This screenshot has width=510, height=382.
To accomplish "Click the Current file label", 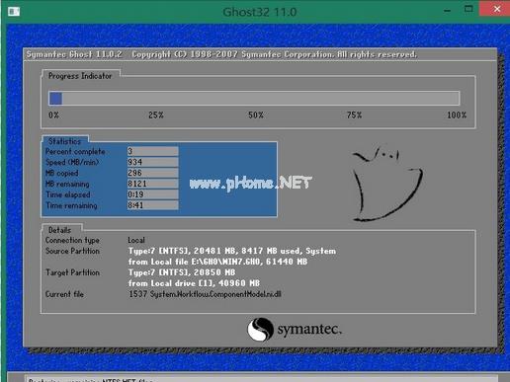I will click(x=64, y=294).
